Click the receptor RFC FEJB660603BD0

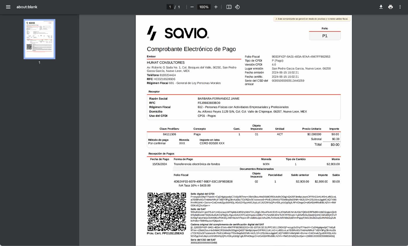[x=209, y=103]
